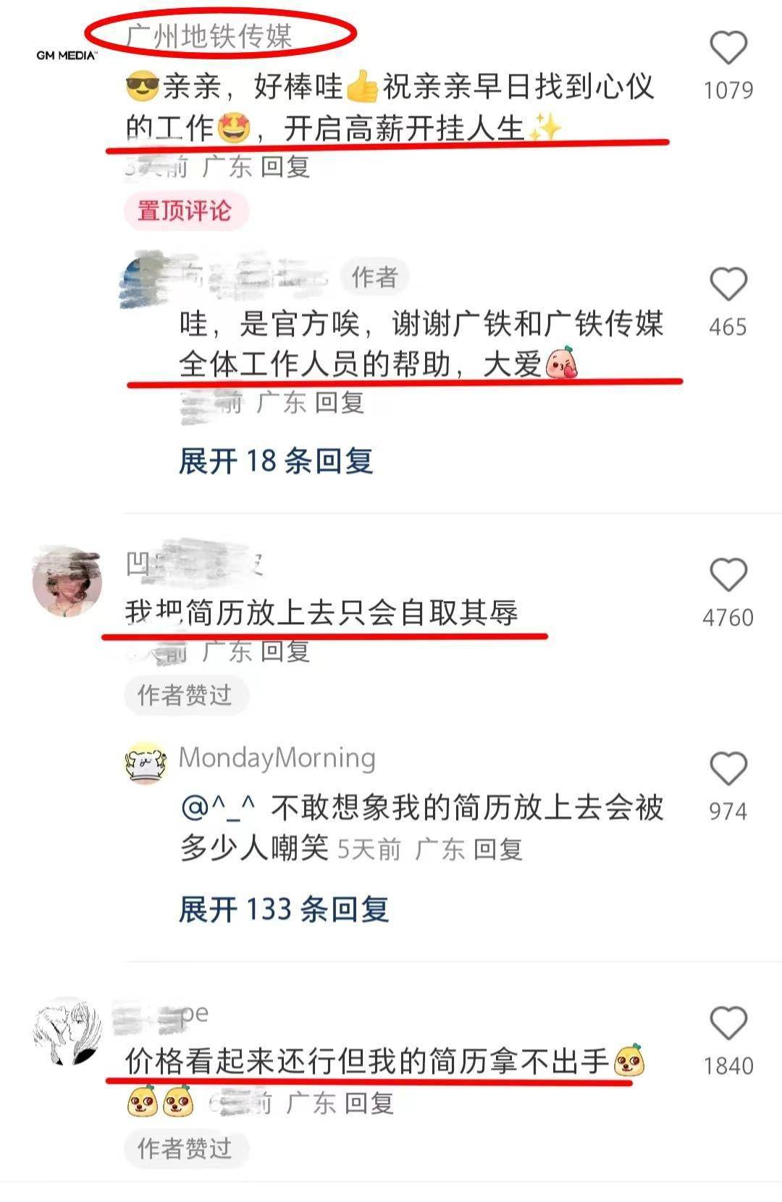Tap heart on author's reply with 465 likes
Screen dimensions: 782x1202
click(x=728, y=284)
